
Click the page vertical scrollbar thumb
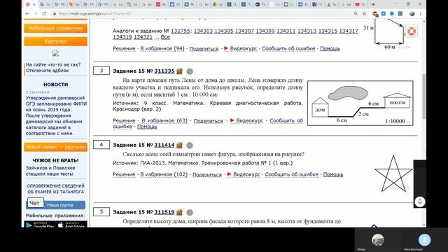tap(424, 97)
